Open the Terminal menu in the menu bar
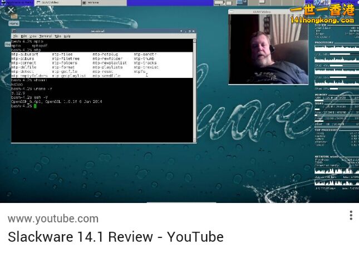Image resolution: width=359 pixels, height=263 pixels. point(45,36)
